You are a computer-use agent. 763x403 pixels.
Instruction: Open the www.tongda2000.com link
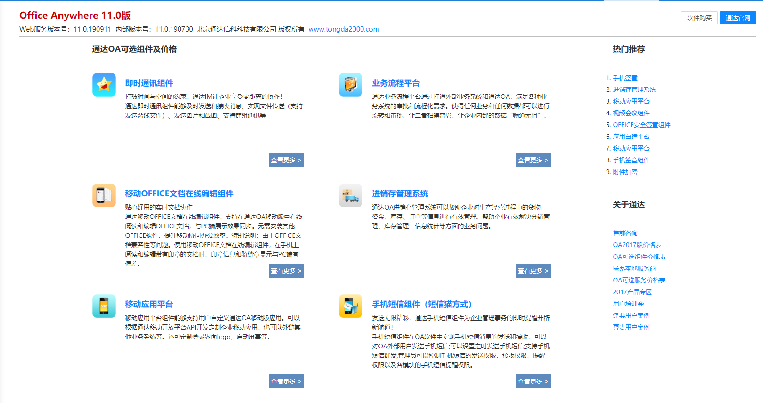(x=344, y=29)
